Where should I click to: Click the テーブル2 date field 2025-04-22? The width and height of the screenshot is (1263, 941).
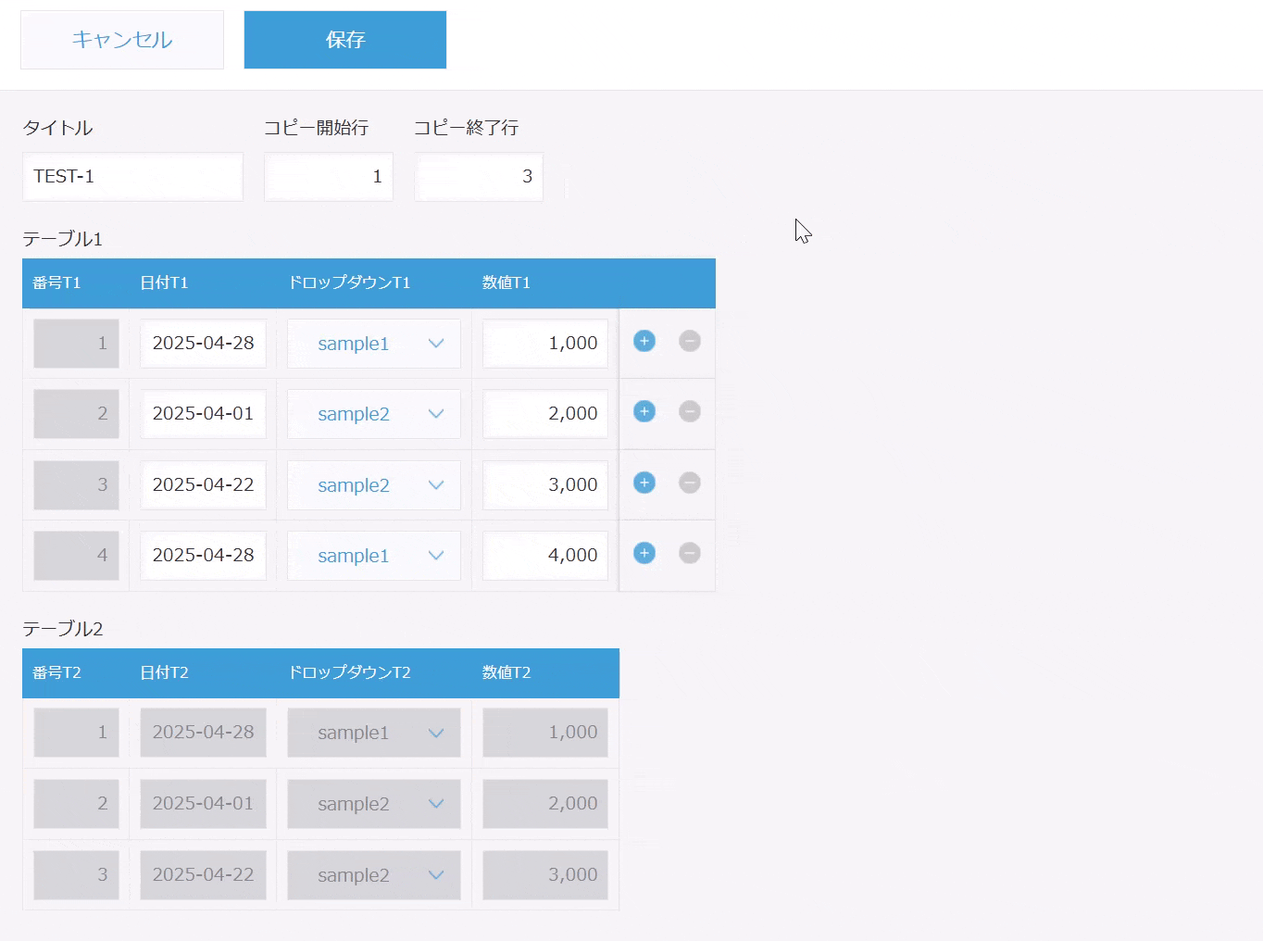(204, 875)
